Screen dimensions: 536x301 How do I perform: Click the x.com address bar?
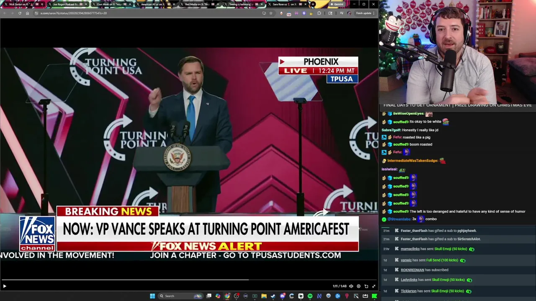tap(147, 13)
